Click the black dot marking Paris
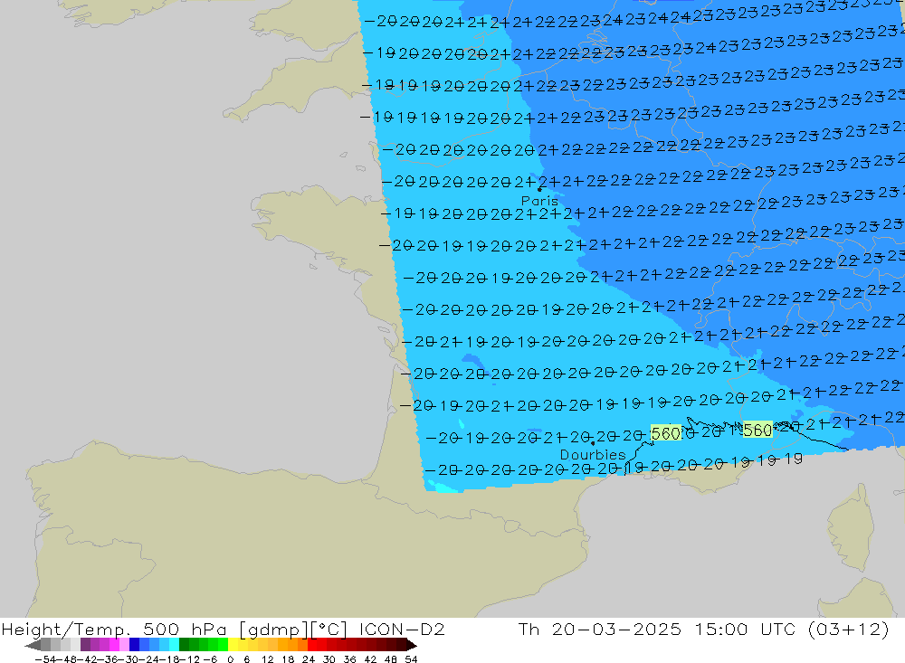Screen dimensions: 905x663 (539, 189)
